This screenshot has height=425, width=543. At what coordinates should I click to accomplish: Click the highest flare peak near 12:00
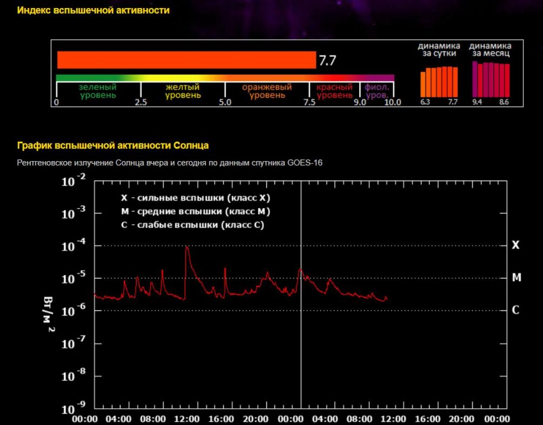(x=187, y=248)
